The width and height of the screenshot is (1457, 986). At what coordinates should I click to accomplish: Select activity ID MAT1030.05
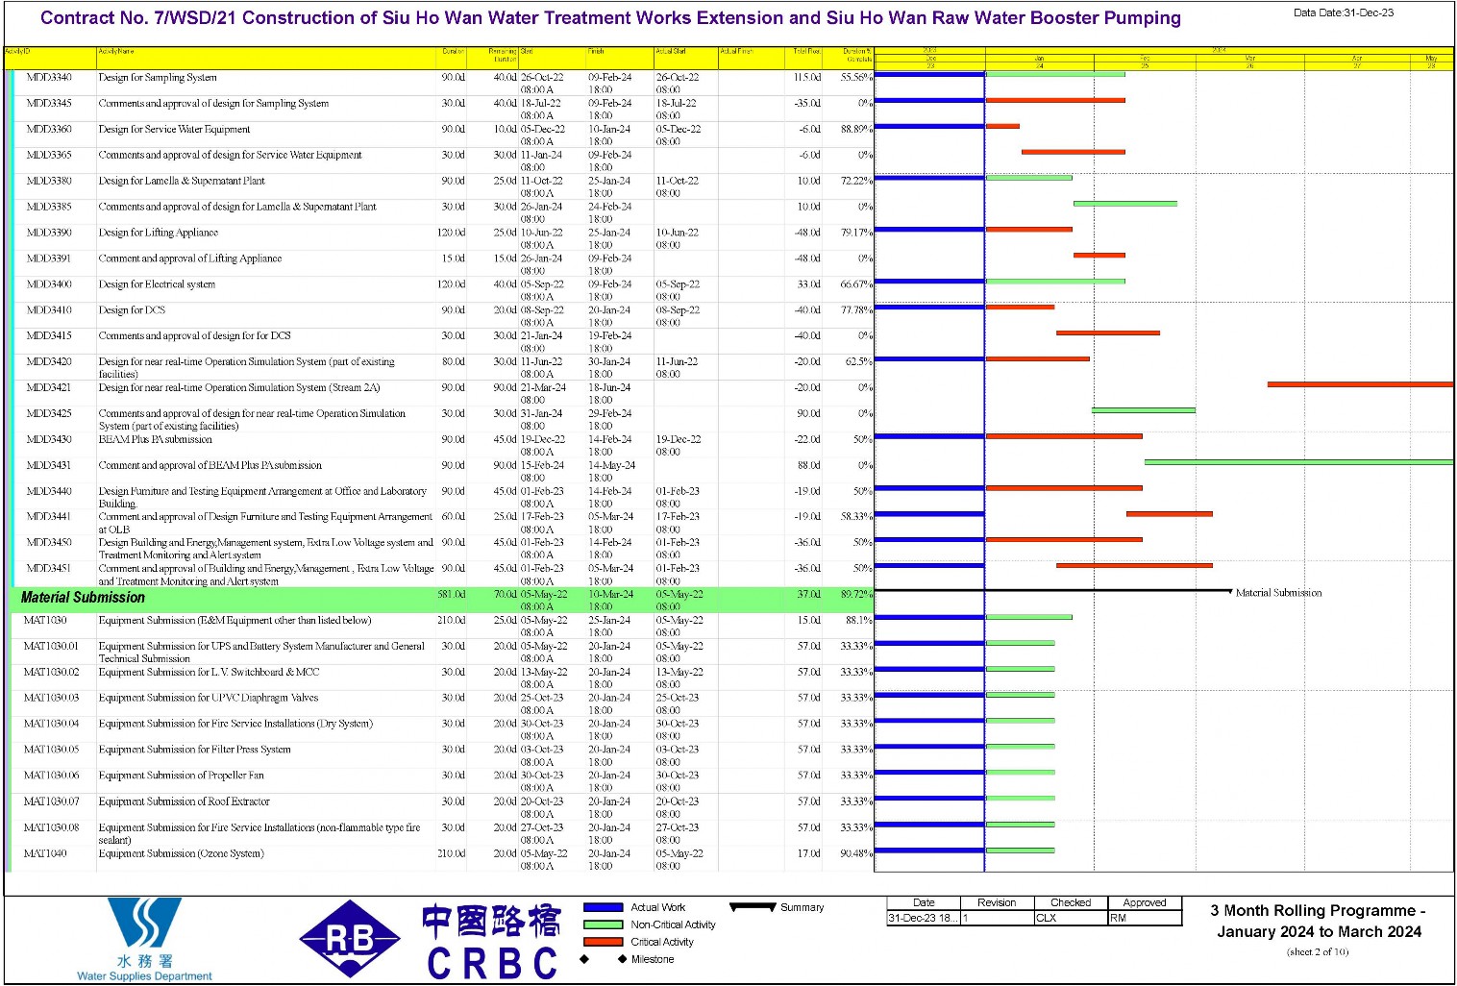click(52, 750)
